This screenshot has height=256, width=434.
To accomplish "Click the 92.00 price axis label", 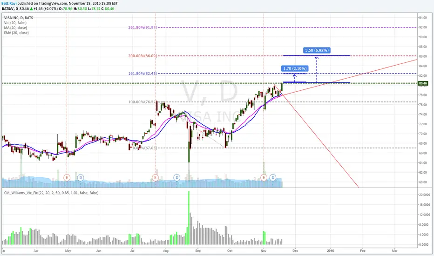I will (423, 27).
